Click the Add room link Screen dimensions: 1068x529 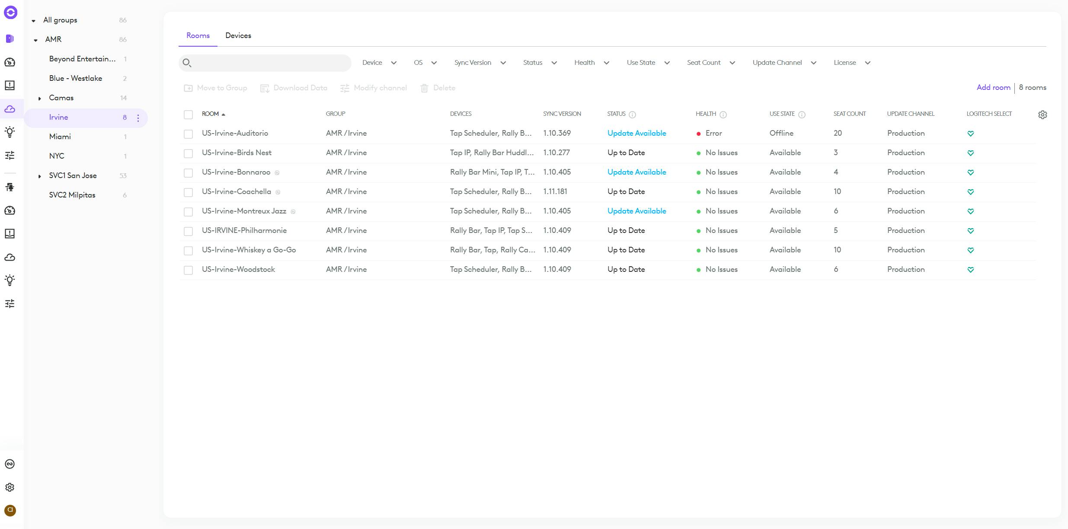click(993, 87)
